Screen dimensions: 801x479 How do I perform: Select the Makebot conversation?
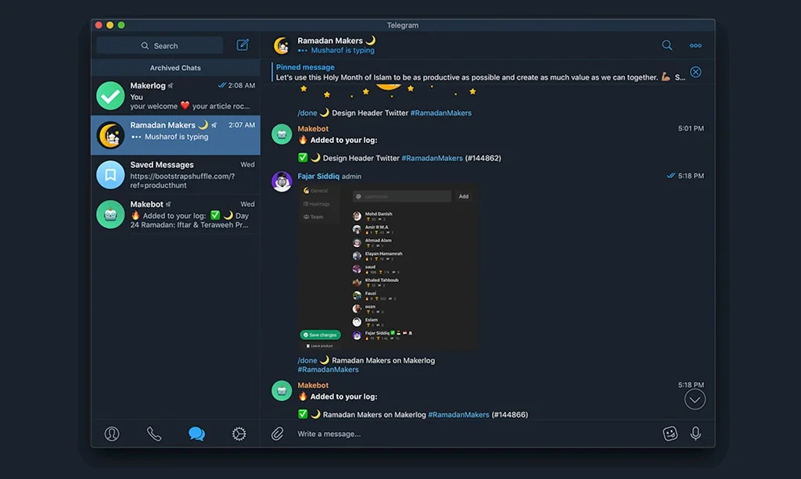pyautogui.click(x=176, y=214)
